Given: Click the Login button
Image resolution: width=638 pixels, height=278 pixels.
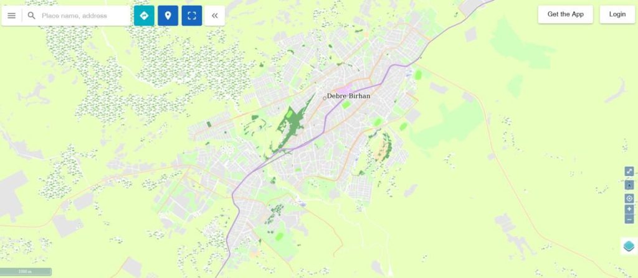Looking at the screenshot, I should tap(617, 14).
